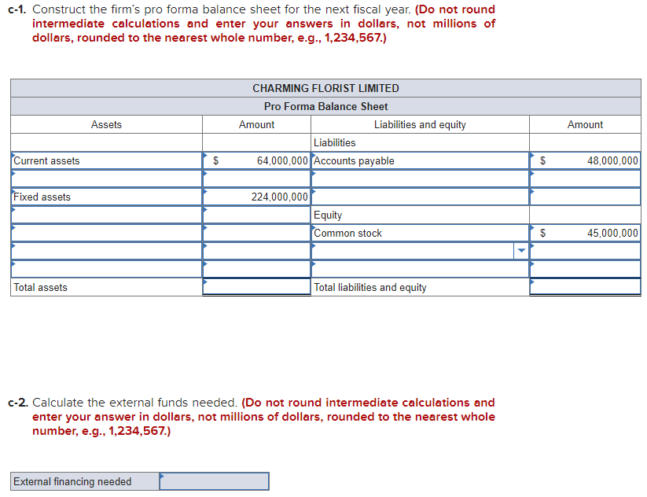Screen dimensions: 647x497
Task: Select the Accounts payable amount 48,000,000 cell
Action: (585, 160)
